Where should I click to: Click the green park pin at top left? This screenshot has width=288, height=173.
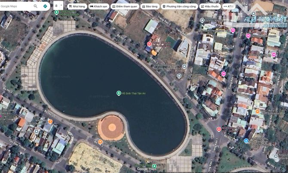56,12
